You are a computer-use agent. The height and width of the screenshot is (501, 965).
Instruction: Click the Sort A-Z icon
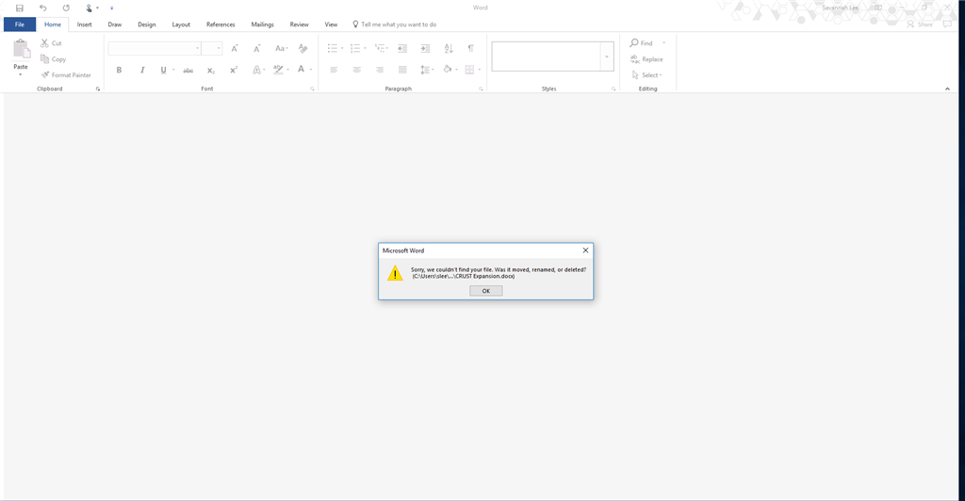click(x=449, y=48)
